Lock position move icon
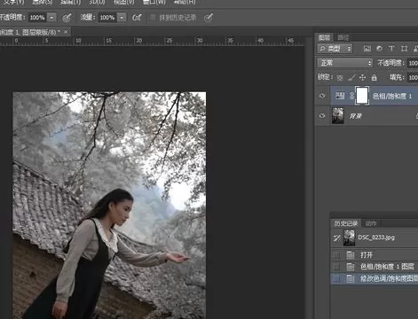The image size is (418, 319). (362, 78)
